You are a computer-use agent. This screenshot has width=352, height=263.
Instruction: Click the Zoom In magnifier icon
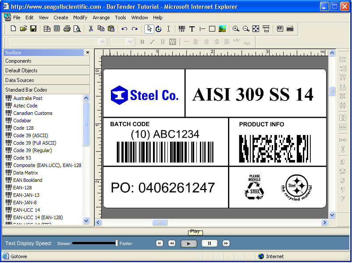pyautogui.click(x=236, y=29)
